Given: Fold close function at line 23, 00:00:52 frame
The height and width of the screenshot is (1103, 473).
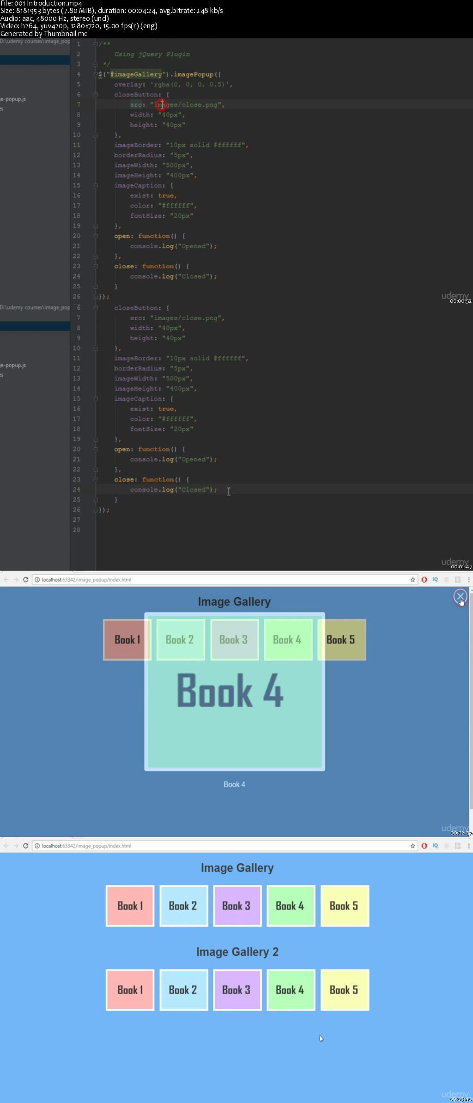Looking at the screenshot, I should click(x=96, y=266).
